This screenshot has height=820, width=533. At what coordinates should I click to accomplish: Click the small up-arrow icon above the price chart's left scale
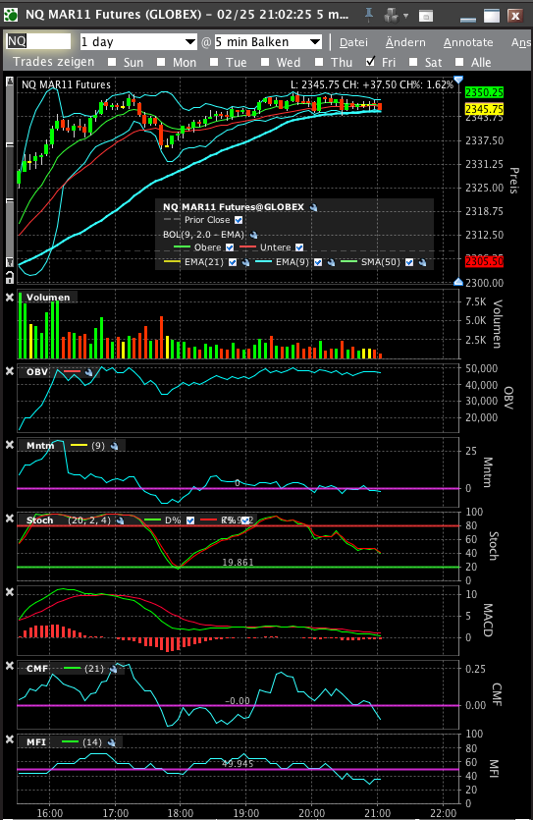[10, 82]
